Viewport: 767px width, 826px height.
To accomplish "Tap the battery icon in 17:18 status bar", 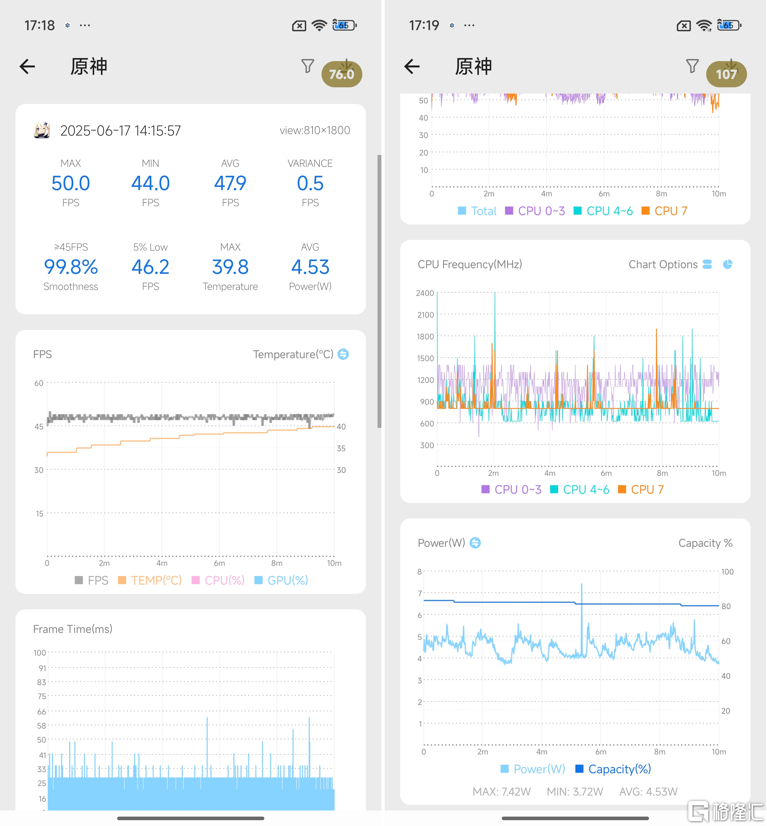I will click(x=344, y=25).
